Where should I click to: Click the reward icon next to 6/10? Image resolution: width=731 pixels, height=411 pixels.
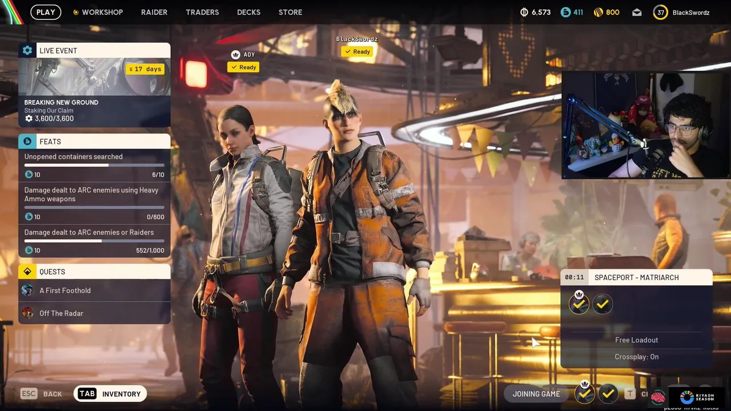[29, 175]
